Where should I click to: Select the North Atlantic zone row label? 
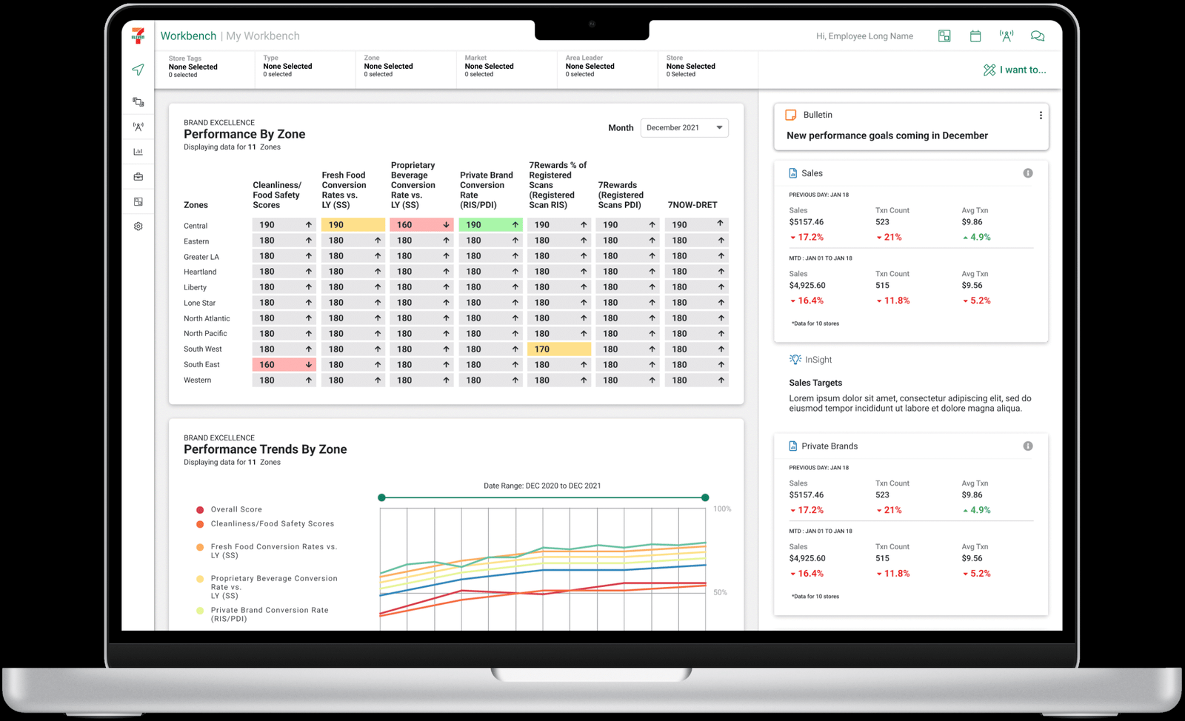tap(207, 318)
